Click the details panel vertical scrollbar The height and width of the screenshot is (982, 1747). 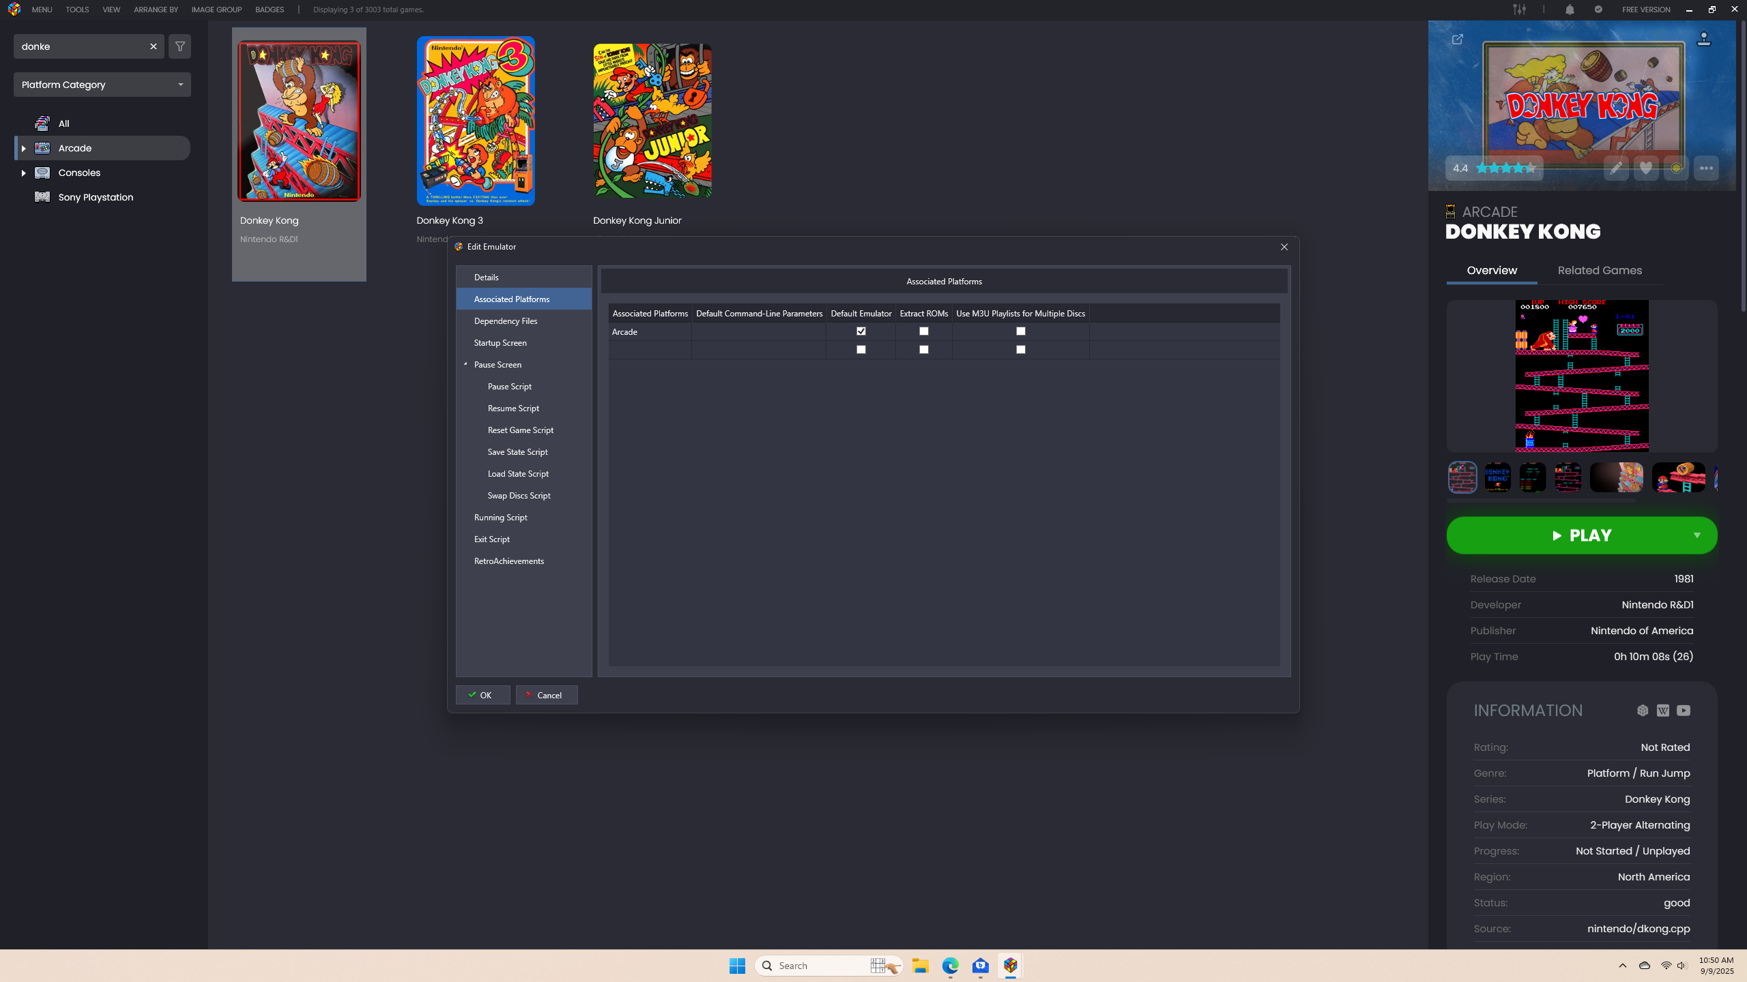coord(1742,167)
